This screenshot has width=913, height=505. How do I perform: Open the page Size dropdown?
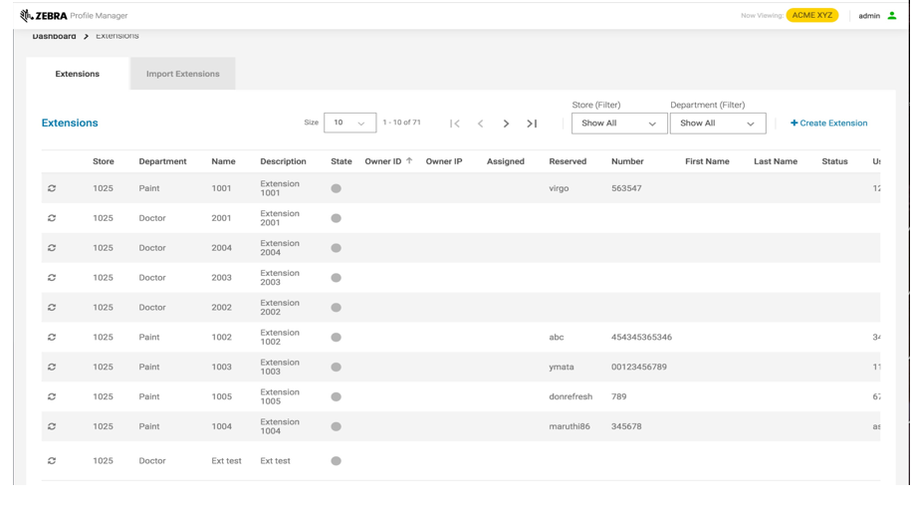click(349, 123)
